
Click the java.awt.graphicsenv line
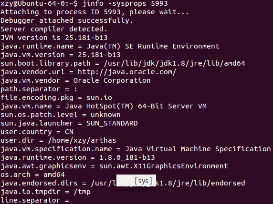tap(114, 166)
